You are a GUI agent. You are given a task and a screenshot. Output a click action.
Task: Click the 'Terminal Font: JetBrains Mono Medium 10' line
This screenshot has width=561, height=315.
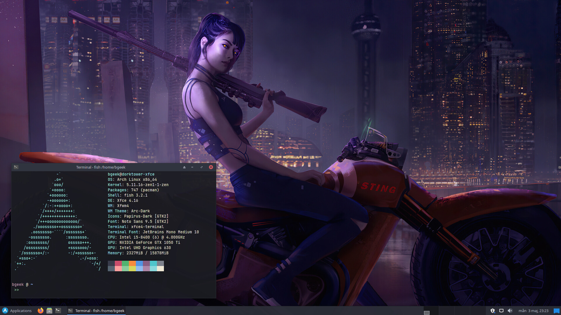[153, 232]
